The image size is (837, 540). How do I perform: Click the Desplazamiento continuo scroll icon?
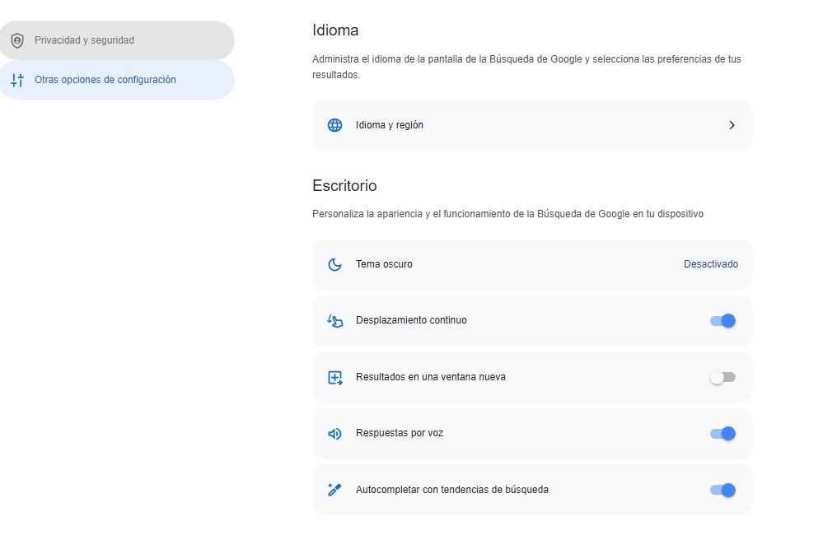pyautogui.click(x=334, y=320)
